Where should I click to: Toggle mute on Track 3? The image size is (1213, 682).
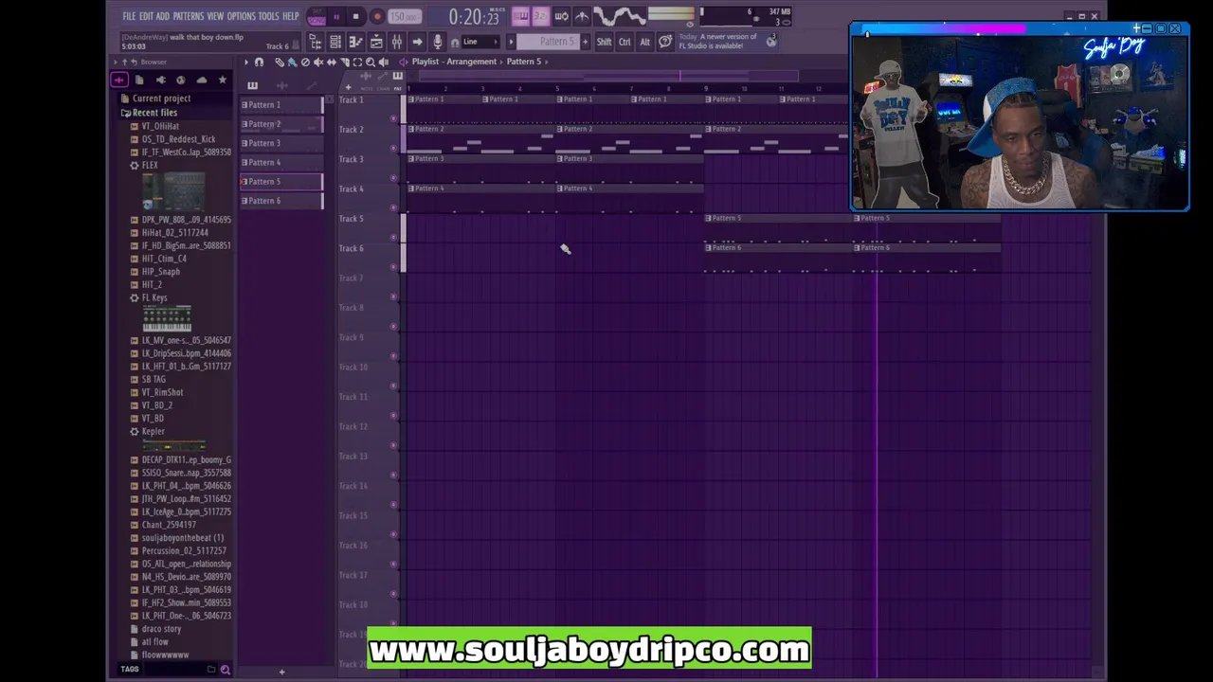pos(394,177)
